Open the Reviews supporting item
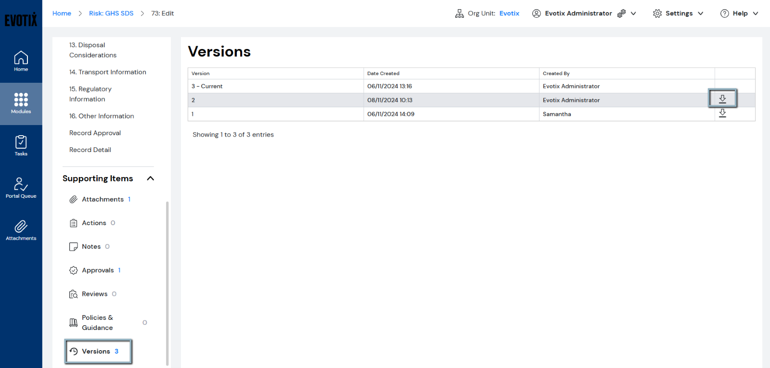 tap(94, 294)
